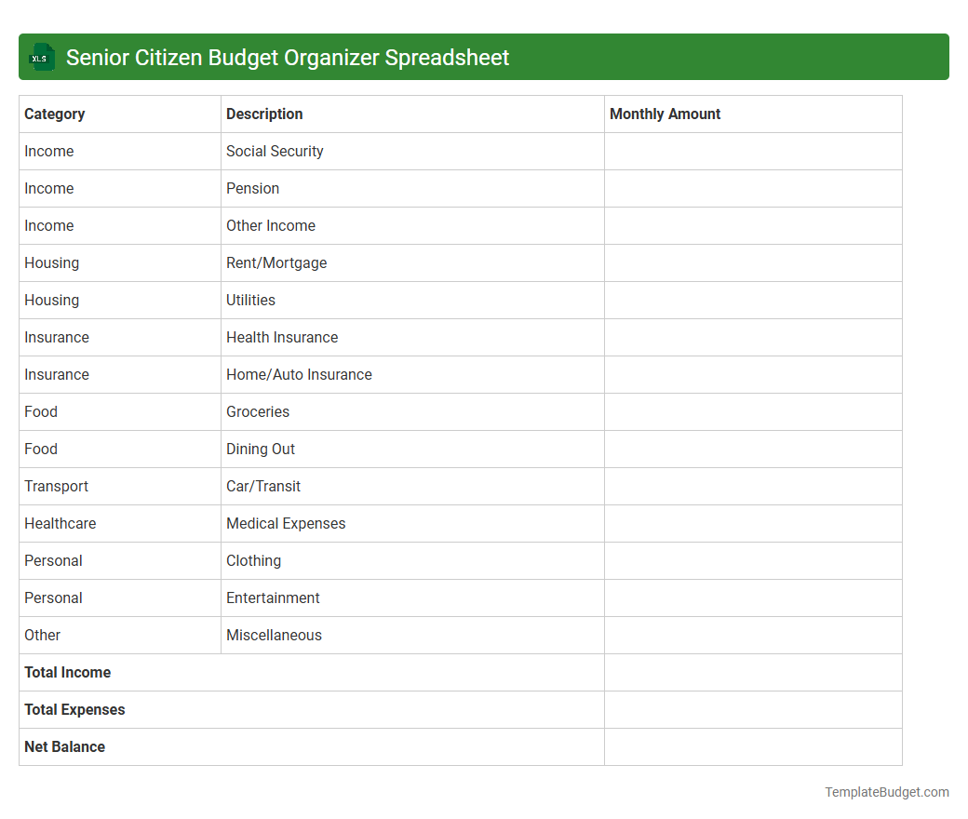Select the Utilities row under Housing

coord(249,300)
